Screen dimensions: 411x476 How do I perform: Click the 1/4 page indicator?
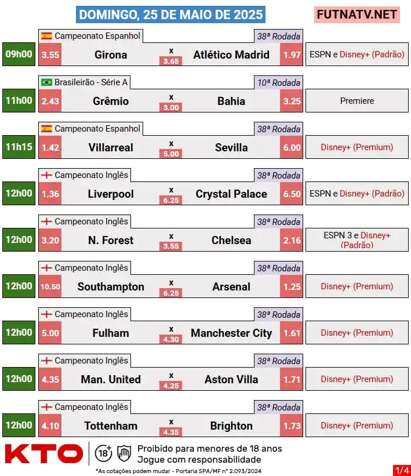pos(402,470)
